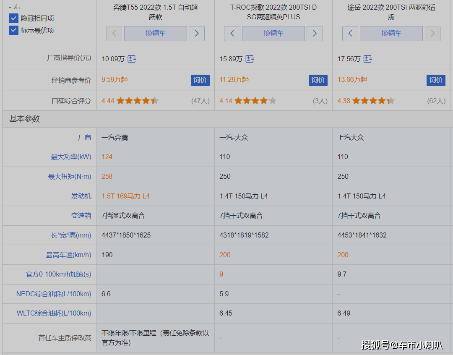Viewport: 453px width, 355px height.
Task: Open the 最大功率(kW) parameter link
Action: click(x=71, y=157)
